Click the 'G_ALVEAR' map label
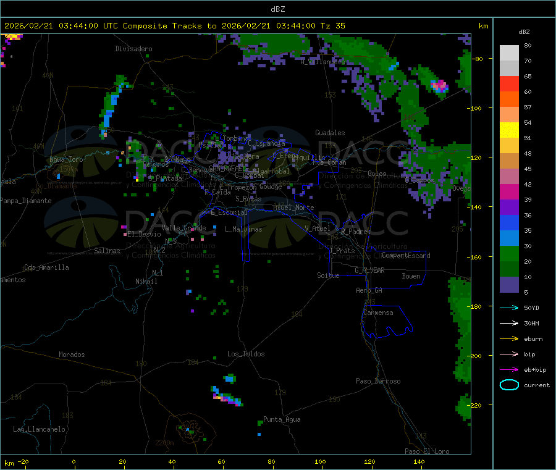This screenshot has height=470, width=556. pyautogui.click(x=369, y=271)
